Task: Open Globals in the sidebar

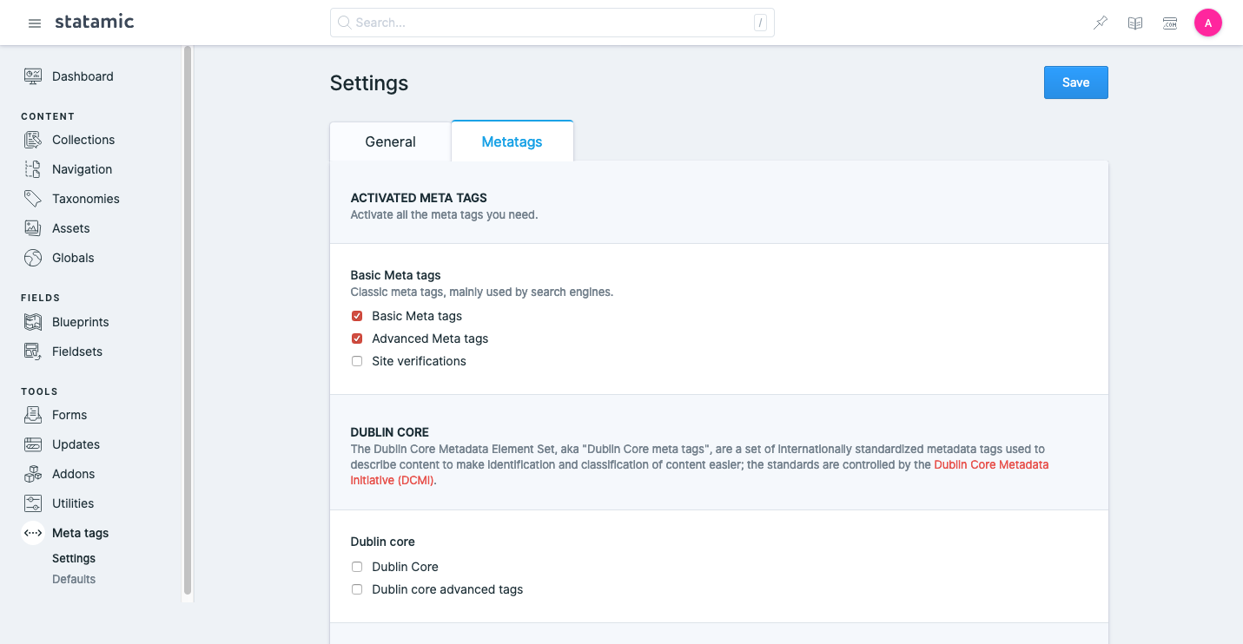Action: [73, 258]
